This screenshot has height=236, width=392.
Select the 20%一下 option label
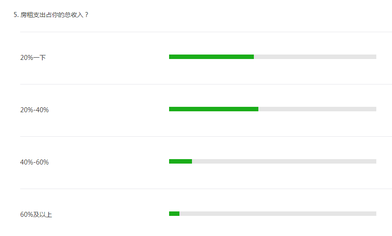point(33,58)
